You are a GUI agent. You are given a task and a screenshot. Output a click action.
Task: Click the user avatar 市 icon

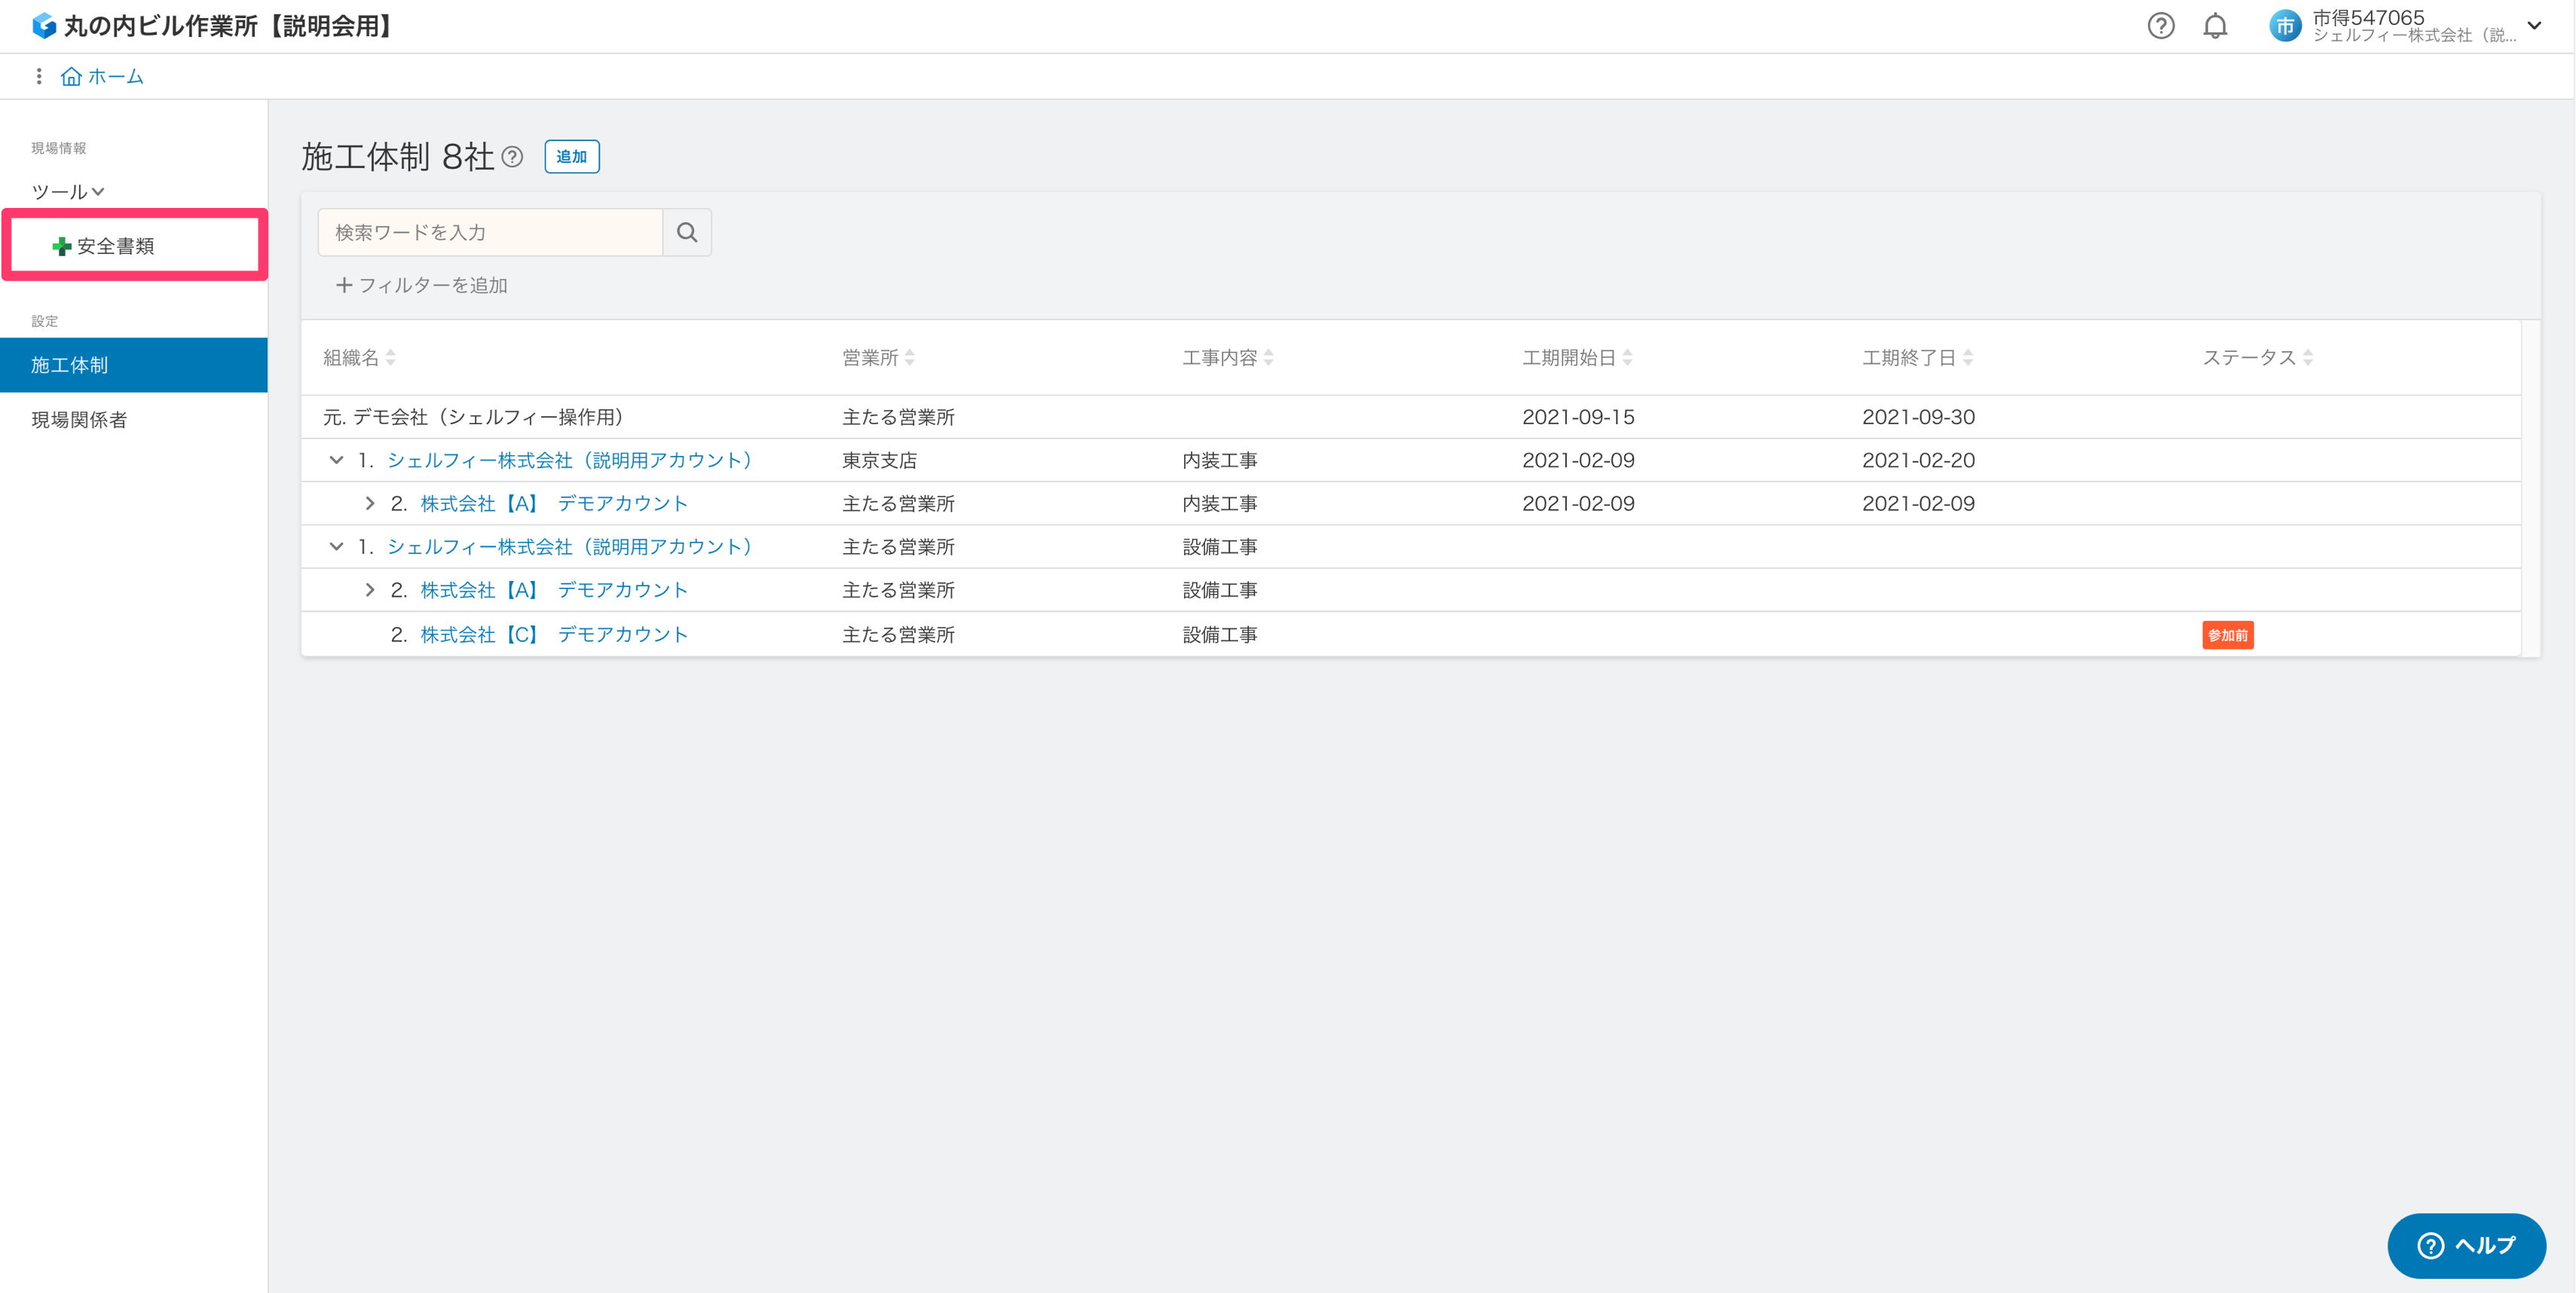pyautogui.click(x=2284, y=26)
